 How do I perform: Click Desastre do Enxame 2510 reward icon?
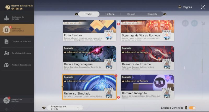click(167, 65)
